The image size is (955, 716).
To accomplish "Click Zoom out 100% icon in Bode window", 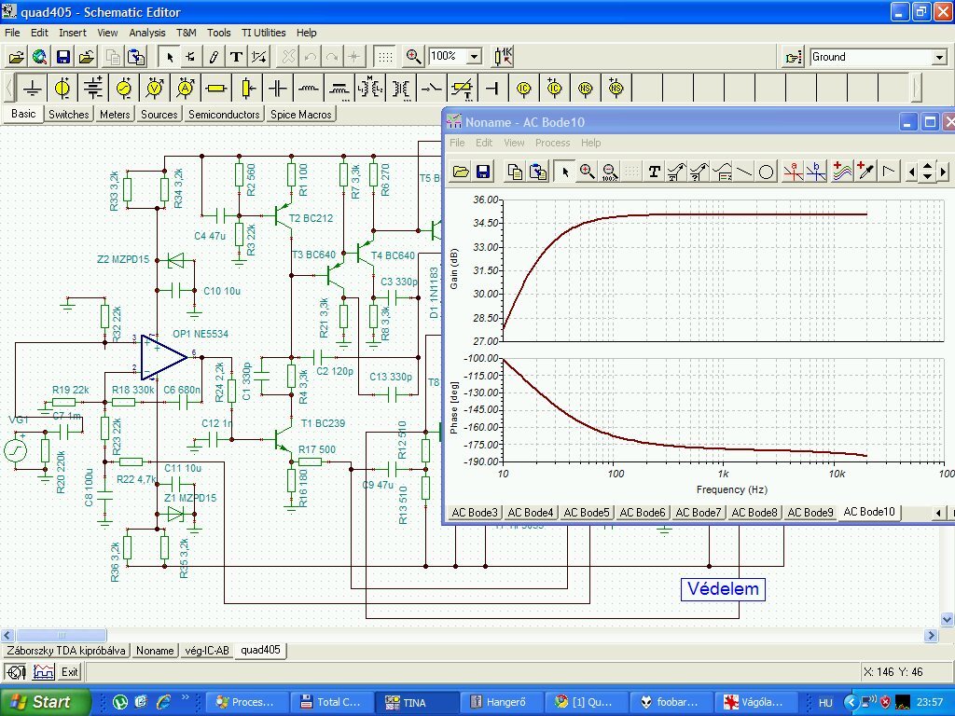I will point(610,172).
